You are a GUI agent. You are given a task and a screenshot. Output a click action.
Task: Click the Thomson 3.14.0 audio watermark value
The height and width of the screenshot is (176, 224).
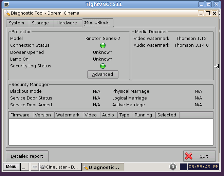coord(191,45)
